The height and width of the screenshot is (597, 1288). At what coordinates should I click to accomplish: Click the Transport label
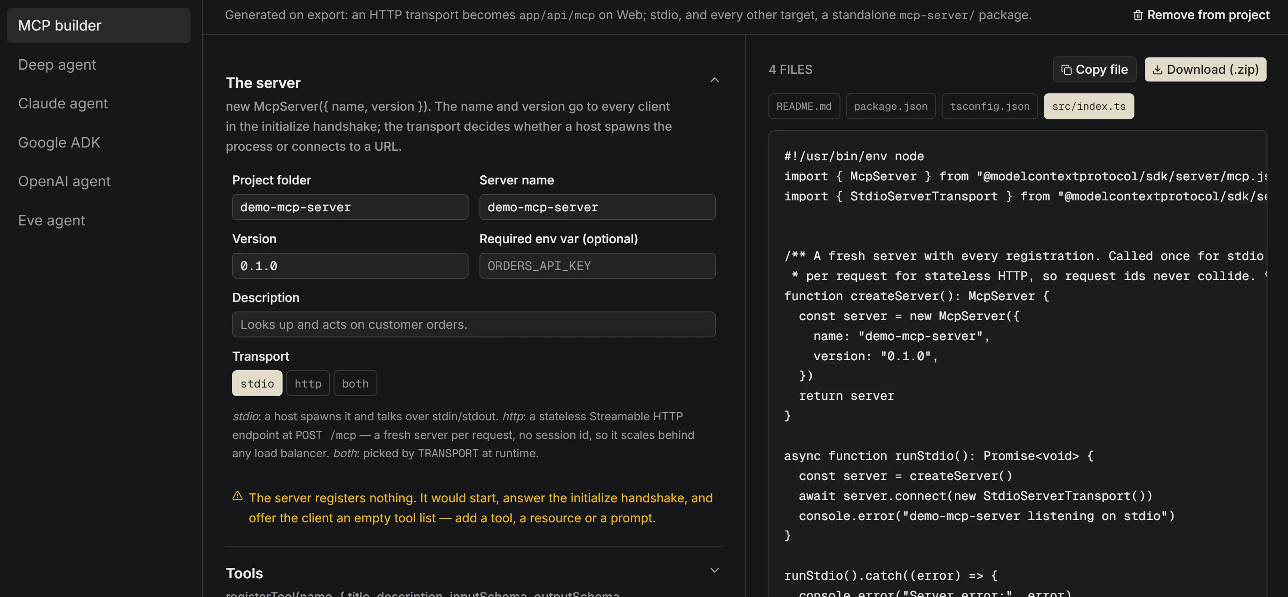[261, 356]
